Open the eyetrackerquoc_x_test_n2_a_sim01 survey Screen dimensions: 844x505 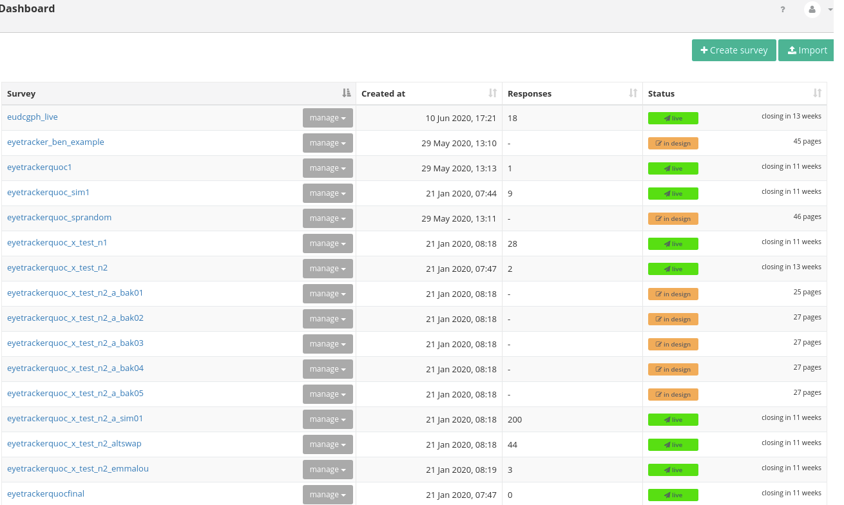click(x=75, y=418)
